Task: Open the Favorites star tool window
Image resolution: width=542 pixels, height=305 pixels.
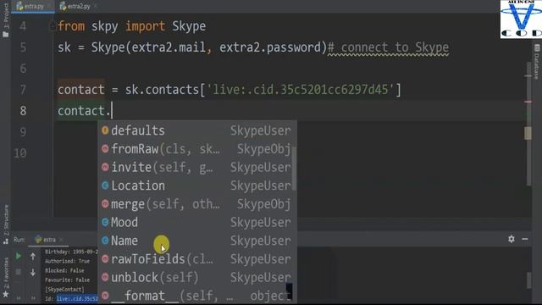Action: tap(6, 277)
